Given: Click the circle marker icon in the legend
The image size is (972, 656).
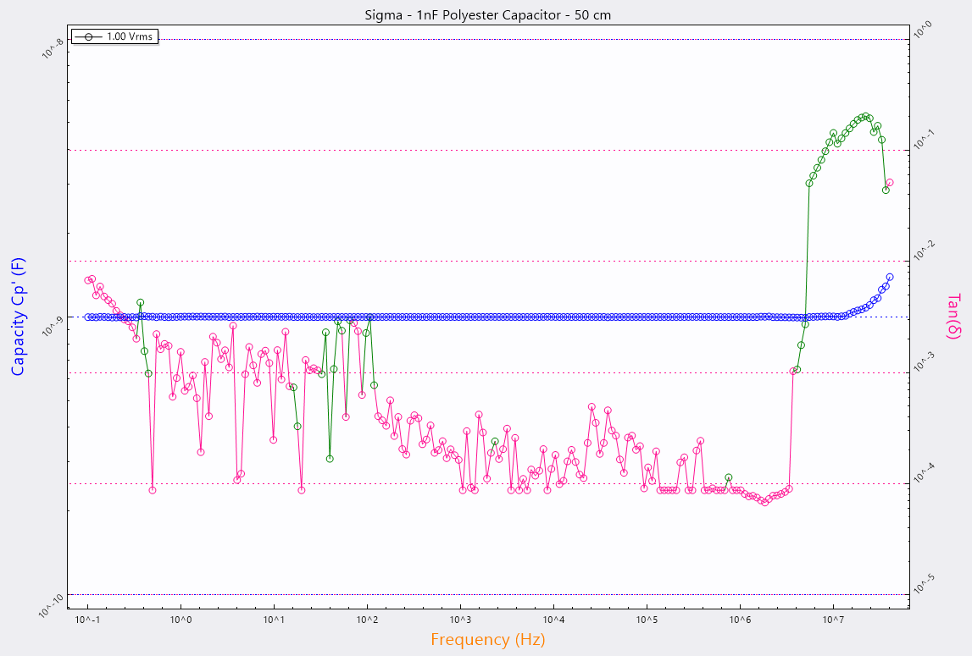Looking at the screenshot, I should (88, 36).
